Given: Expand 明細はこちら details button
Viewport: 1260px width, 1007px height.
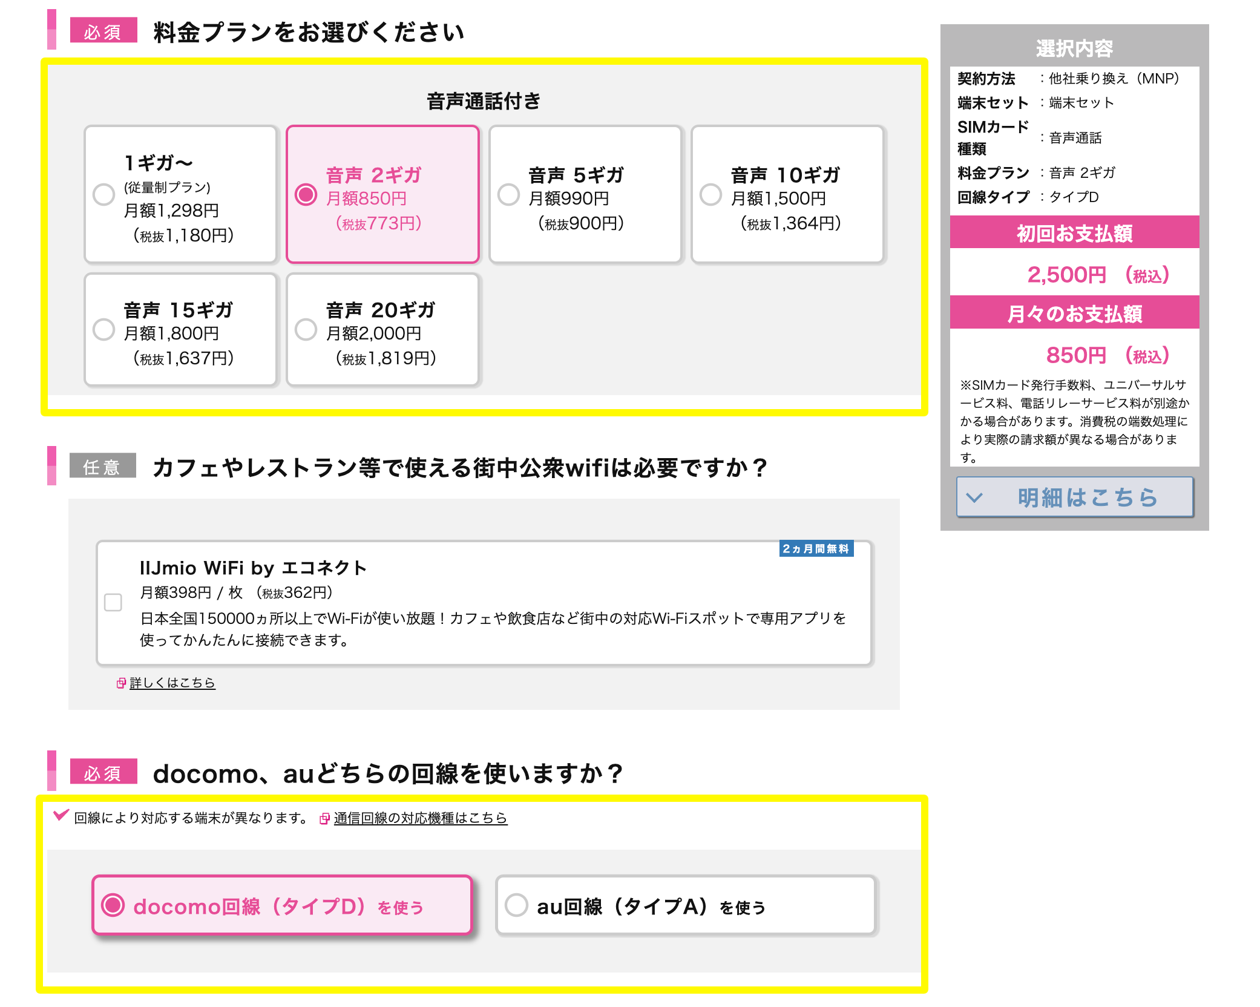Looking at the screenshot, I should pos(1075,497).
